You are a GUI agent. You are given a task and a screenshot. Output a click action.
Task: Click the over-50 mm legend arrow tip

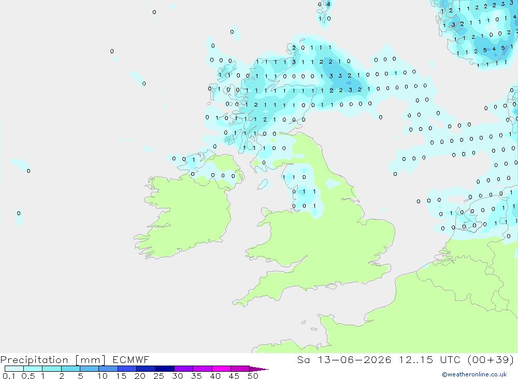(x=259, y=369)
